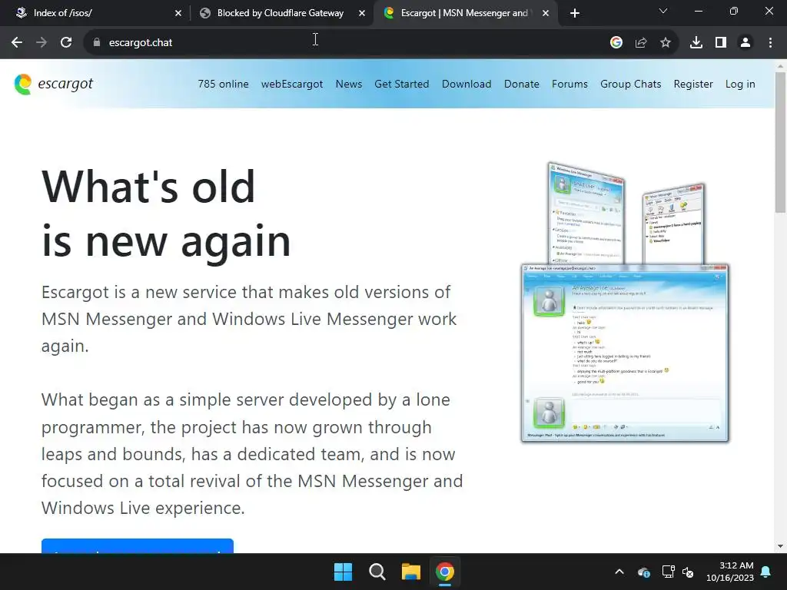This screenshot has width=787, height=590.
Task: Switch to Blocked by Cloudflare Gateway tab
Action: (x=281, y=13)
